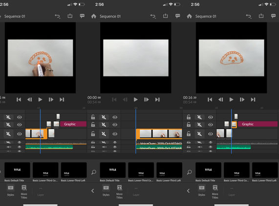Toggle mute on the top video track, right screen

199,117
